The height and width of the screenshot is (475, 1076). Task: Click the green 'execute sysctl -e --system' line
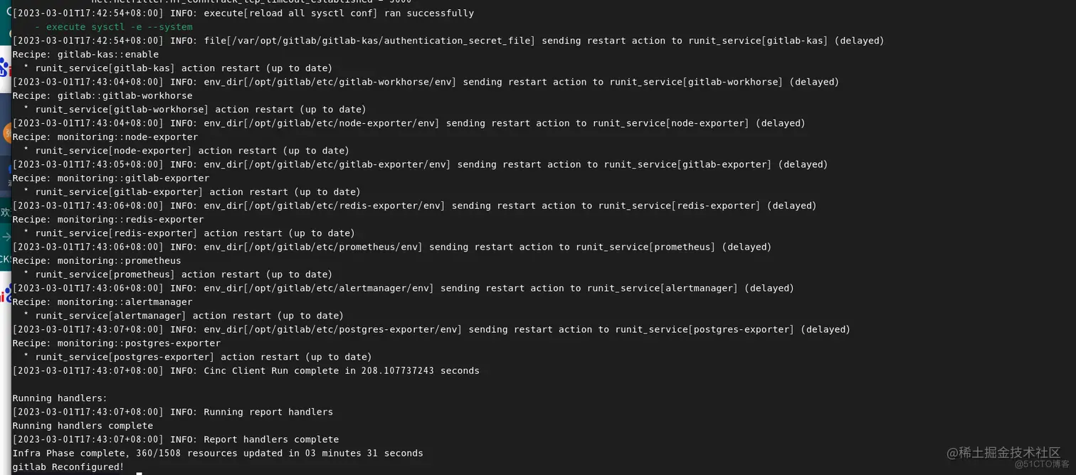coord(114,27)
